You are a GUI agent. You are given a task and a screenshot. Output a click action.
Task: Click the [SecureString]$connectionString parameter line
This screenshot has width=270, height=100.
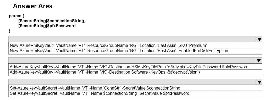[x=52, y=21]
